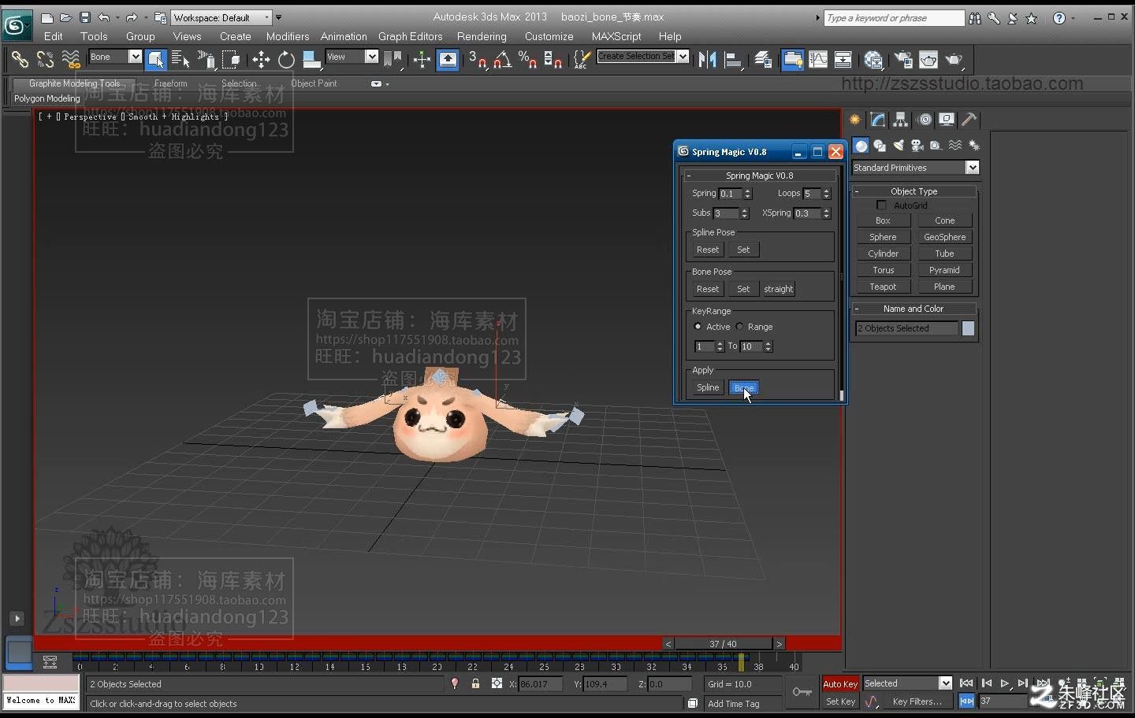This screenshot has width=1135, height=718.
Task: Click the Go to Start playback button
Action: [966, 683]
